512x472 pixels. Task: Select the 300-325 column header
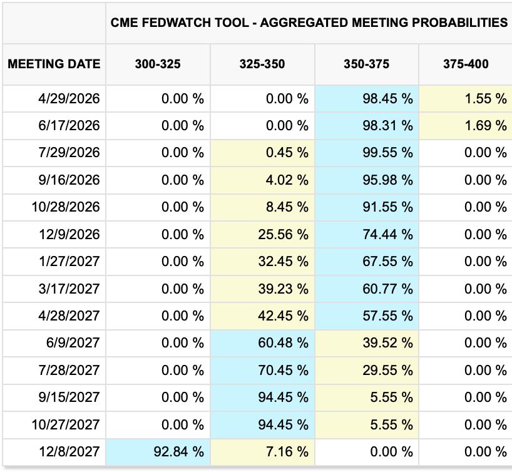pyautogui.click(x=158, y=64)
